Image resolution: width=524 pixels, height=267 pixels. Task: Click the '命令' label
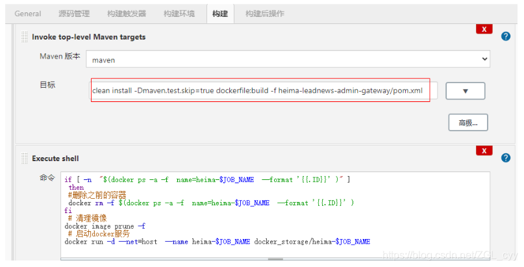(x=47, y=178)
